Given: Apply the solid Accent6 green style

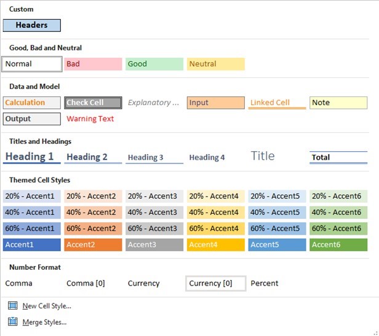Looking at the screenshot, I should pos(338,244).
